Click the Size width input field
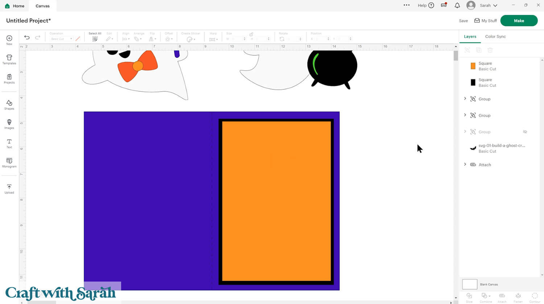 point(238,39)
